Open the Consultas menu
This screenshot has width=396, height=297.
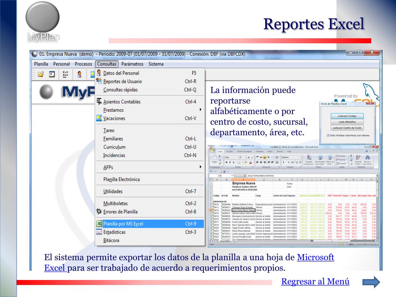107,64
